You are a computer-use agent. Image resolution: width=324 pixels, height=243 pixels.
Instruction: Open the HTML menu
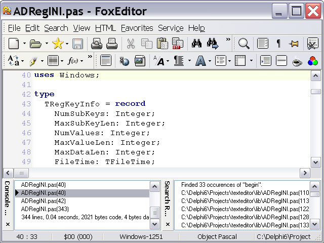tap(105, 28)
